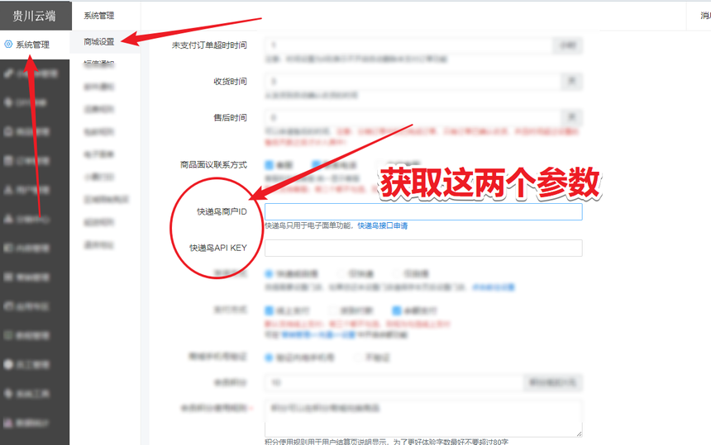The width and height of the screenshot is (711, 445).
Task: Open the 快递鸟接口申请 link
Action: point(382,225)
